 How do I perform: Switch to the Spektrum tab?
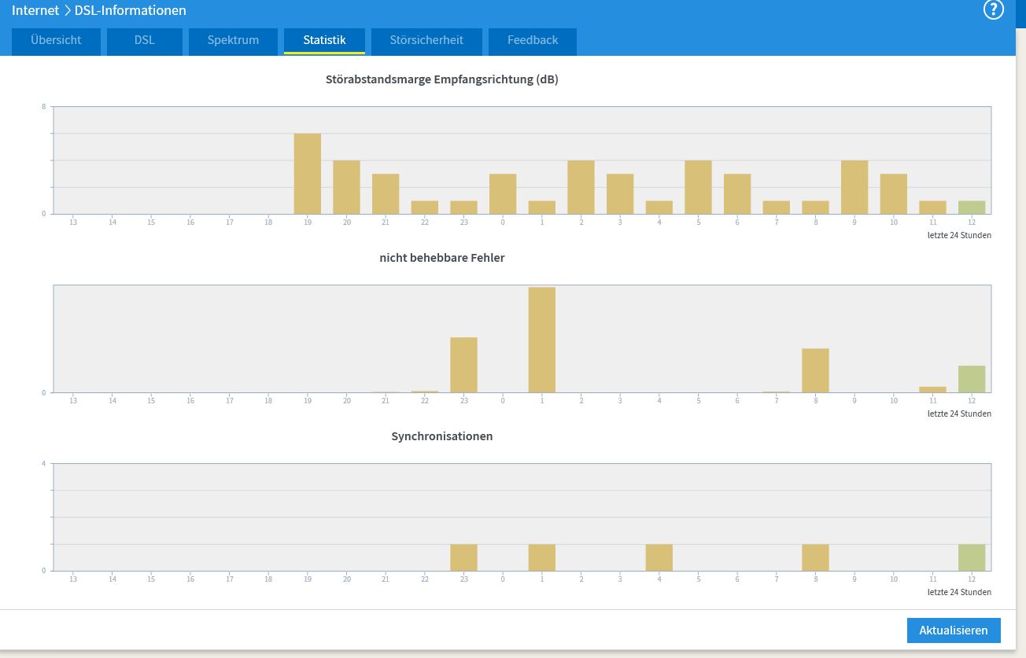(233, 41)
